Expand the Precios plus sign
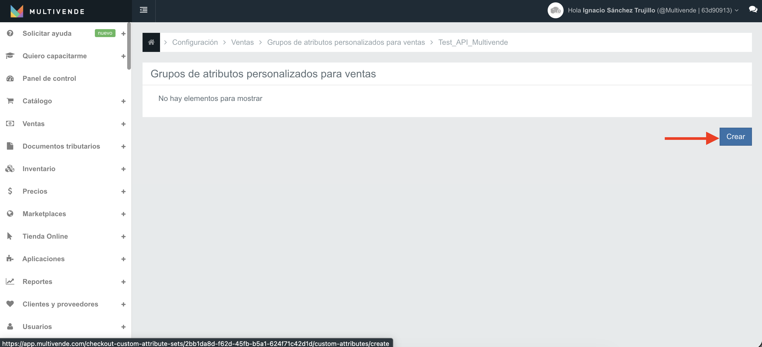The width and height of the screenshot is (762, 347). (123, 192)
